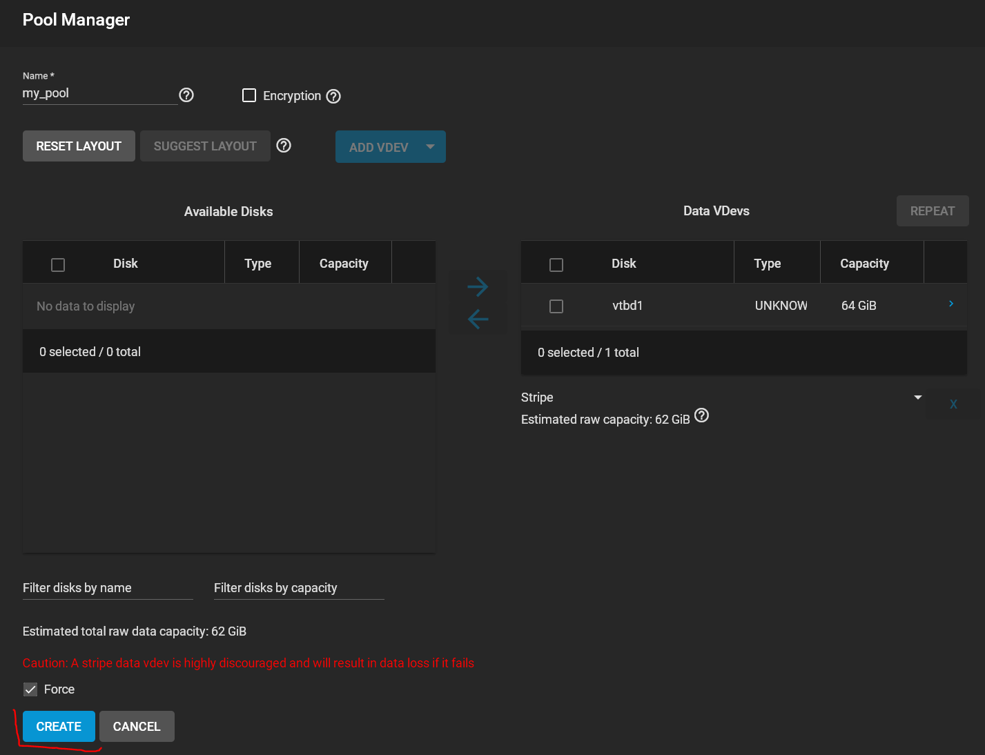Toggle select-all checkbox in Data VDevs header

click(556, 265)
